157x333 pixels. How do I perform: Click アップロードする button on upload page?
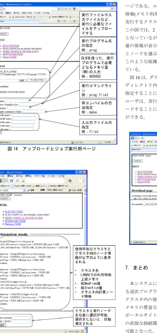pyautogui.click(x=37, y=80)
